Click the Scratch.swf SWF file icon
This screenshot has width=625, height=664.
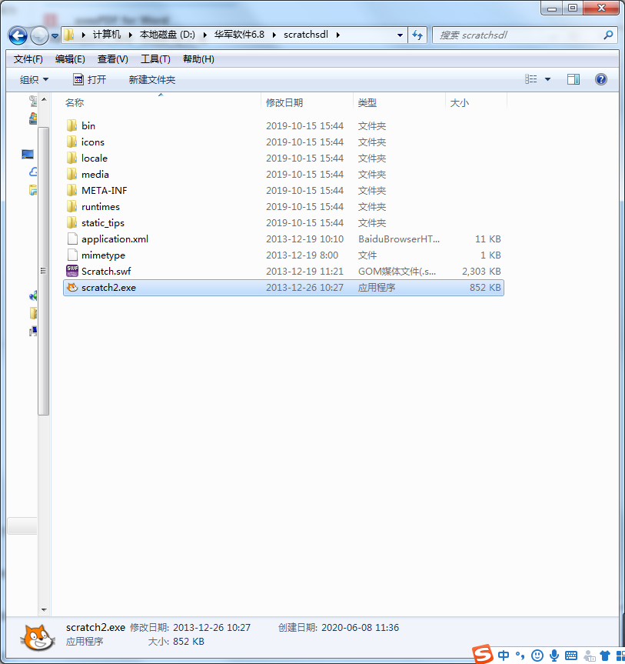click(72, 271)
